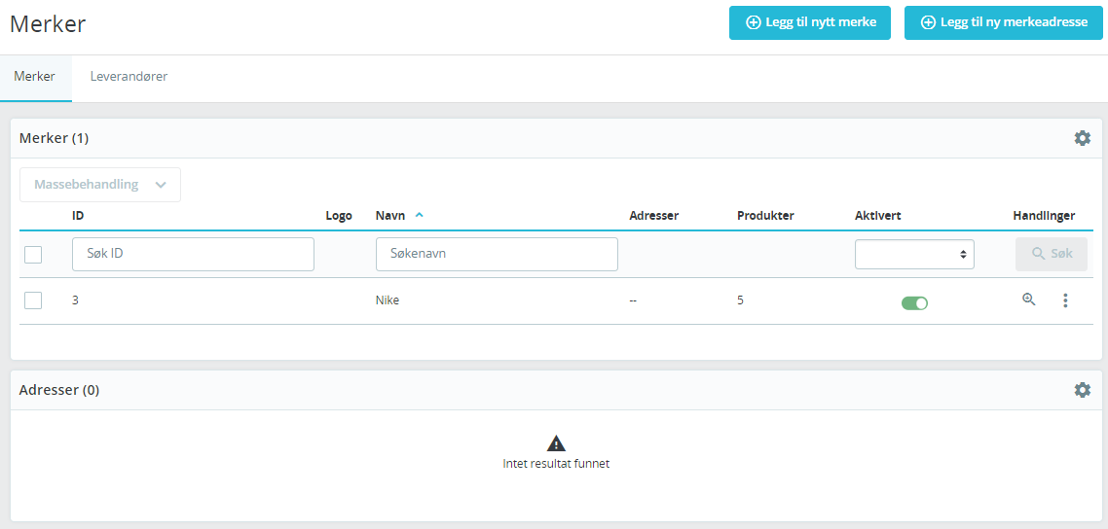Focus the Søk ID input field
Screen dimensions: 1108x529
point(193,254)
